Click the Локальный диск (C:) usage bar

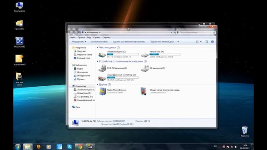point(123,54)
